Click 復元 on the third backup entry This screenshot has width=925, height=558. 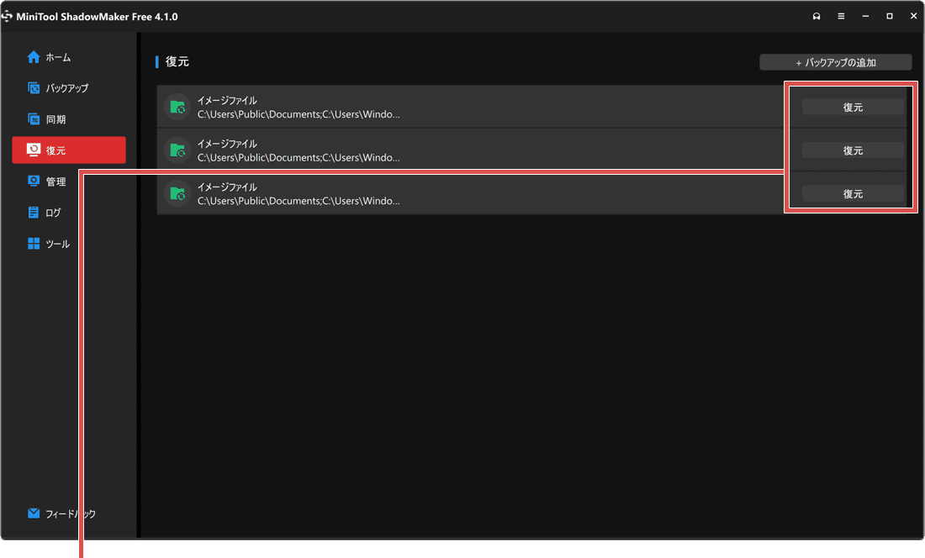[x=852, y=193]
